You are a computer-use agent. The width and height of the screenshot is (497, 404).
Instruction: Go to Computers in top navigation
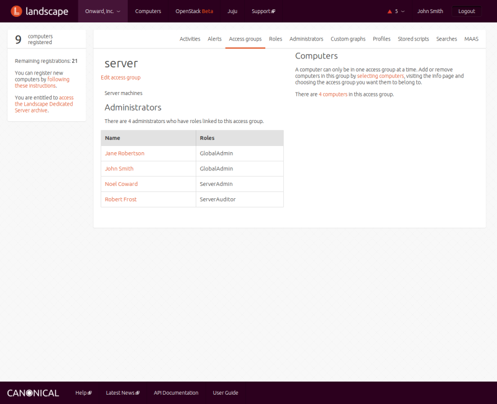pos(148,11)
